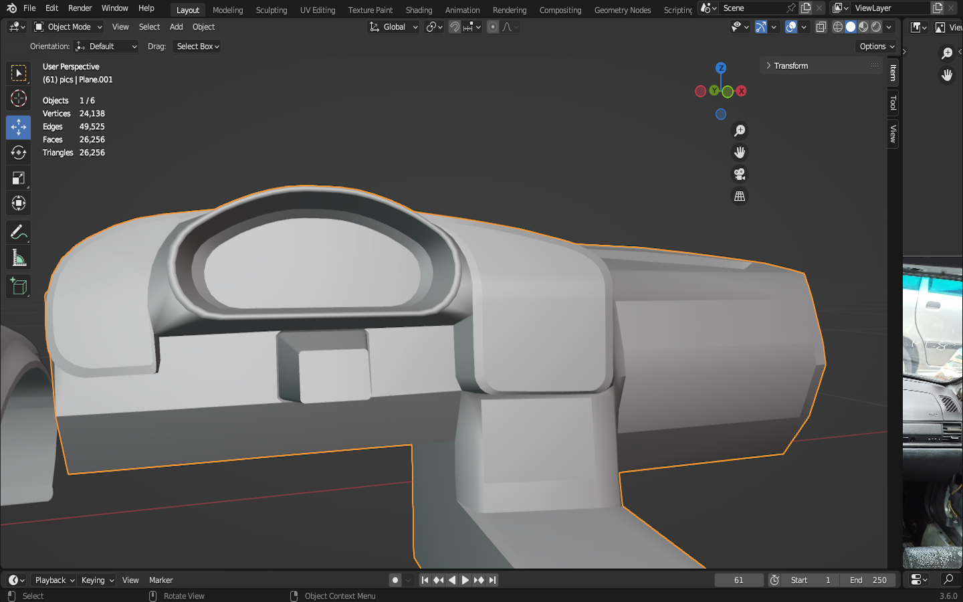This screenshot has height=602, width=963.
Task: Open the Object Mode dropdown
Action: click(68, 27)
